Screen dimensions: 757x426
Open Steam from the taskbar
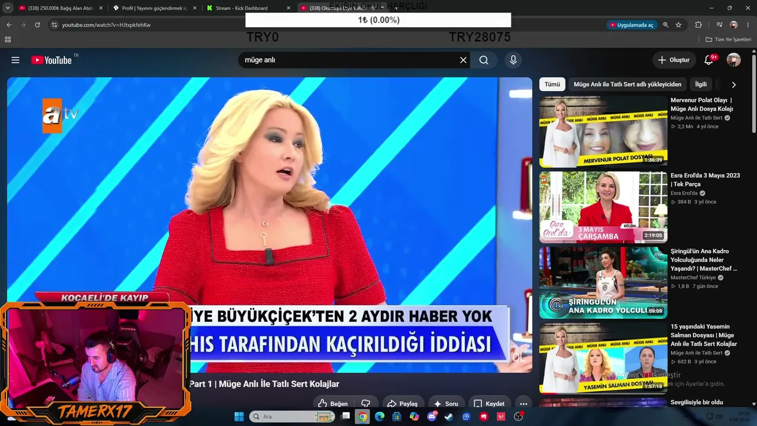tap(449, 417)
